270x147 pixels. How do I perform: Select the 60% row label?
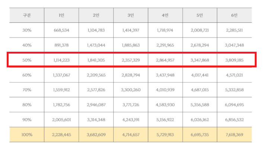tap(27, 75)
